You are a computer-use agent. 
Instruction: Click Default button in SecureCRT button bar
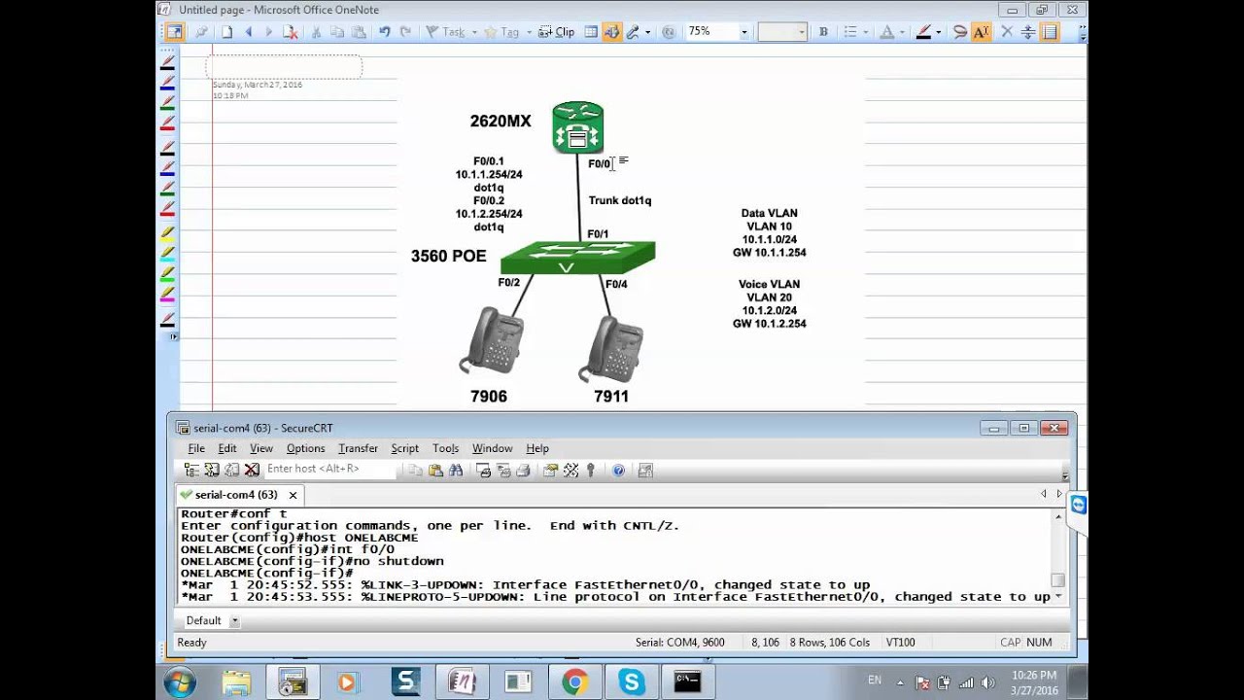(x=203, y=620)
